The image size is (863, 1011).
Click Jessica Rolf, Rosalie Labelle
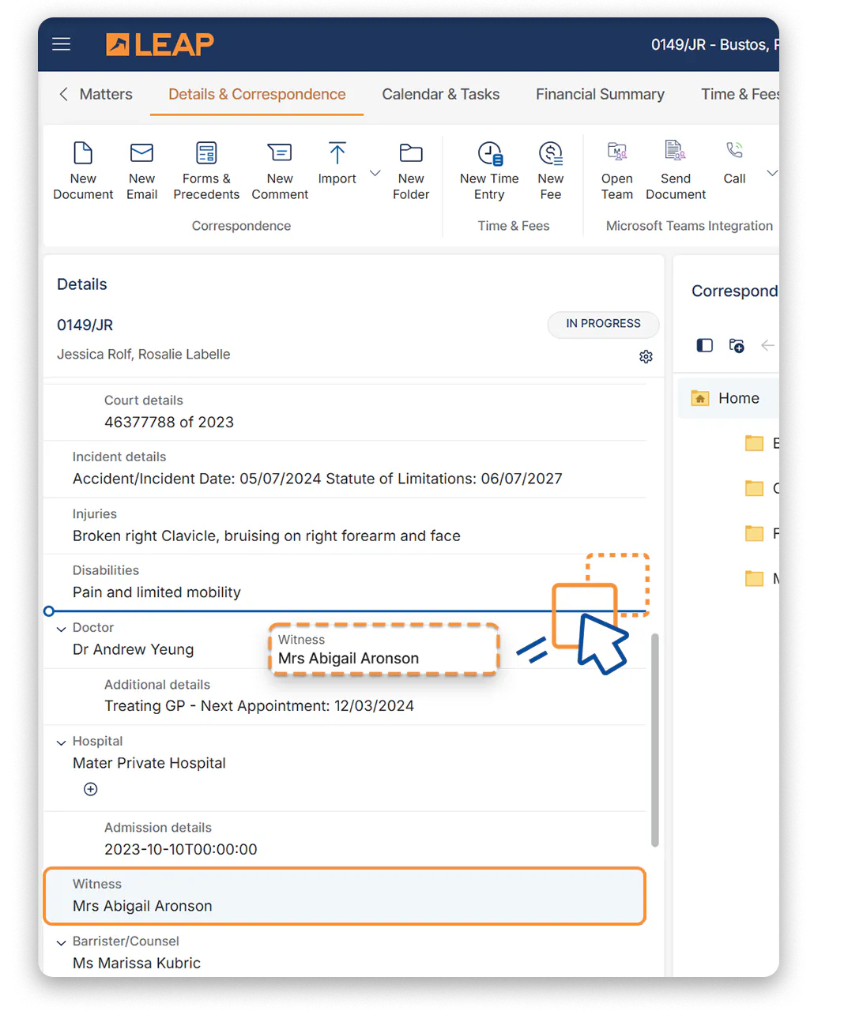pos(144,354)
